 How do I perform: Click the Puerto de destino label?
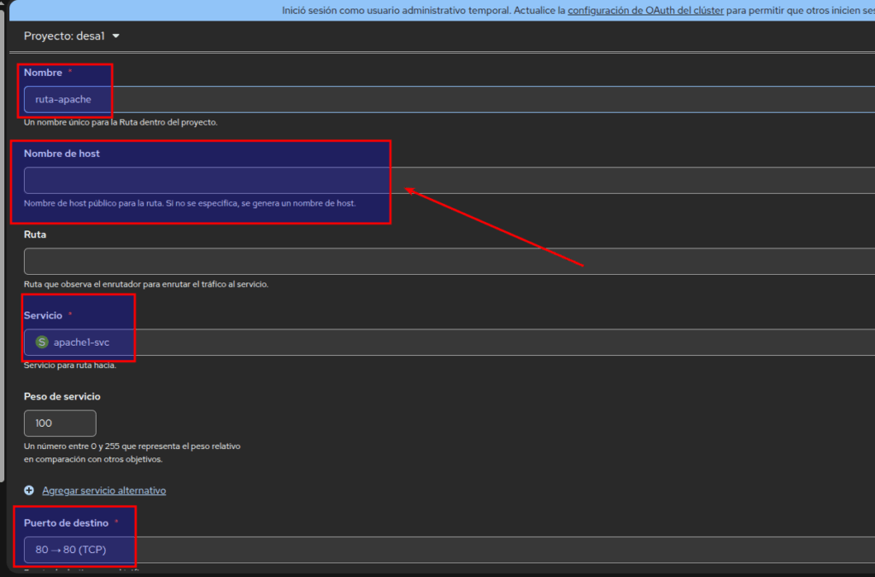coord(66,522)
